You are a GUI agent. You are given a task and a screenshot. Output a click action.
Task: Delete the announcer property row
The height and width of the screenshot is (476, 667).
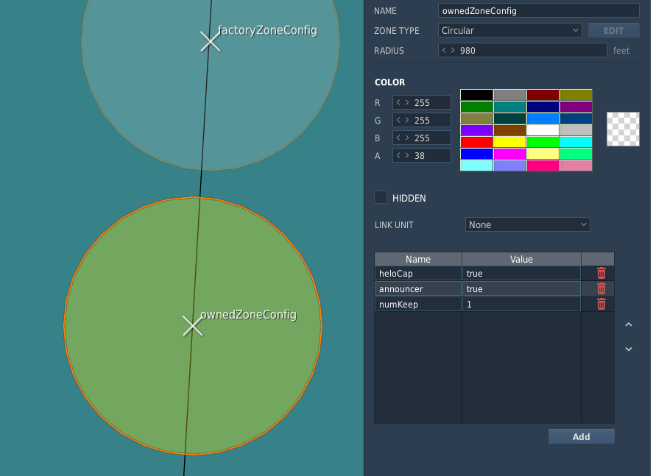pos(601,289)
